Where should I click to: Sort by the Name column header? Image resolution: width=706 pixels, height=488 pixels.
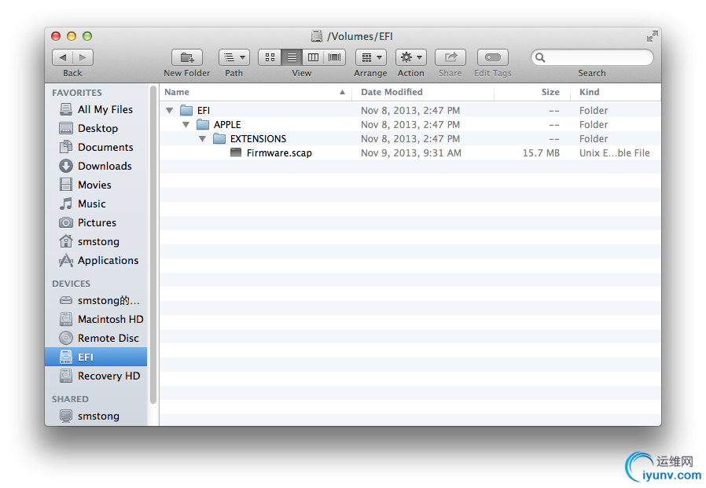[255, 92]
